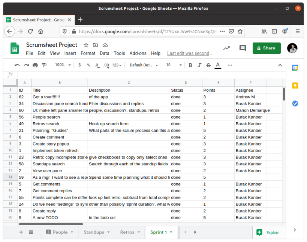Click the formula bar input field

[x=151, y=75]
